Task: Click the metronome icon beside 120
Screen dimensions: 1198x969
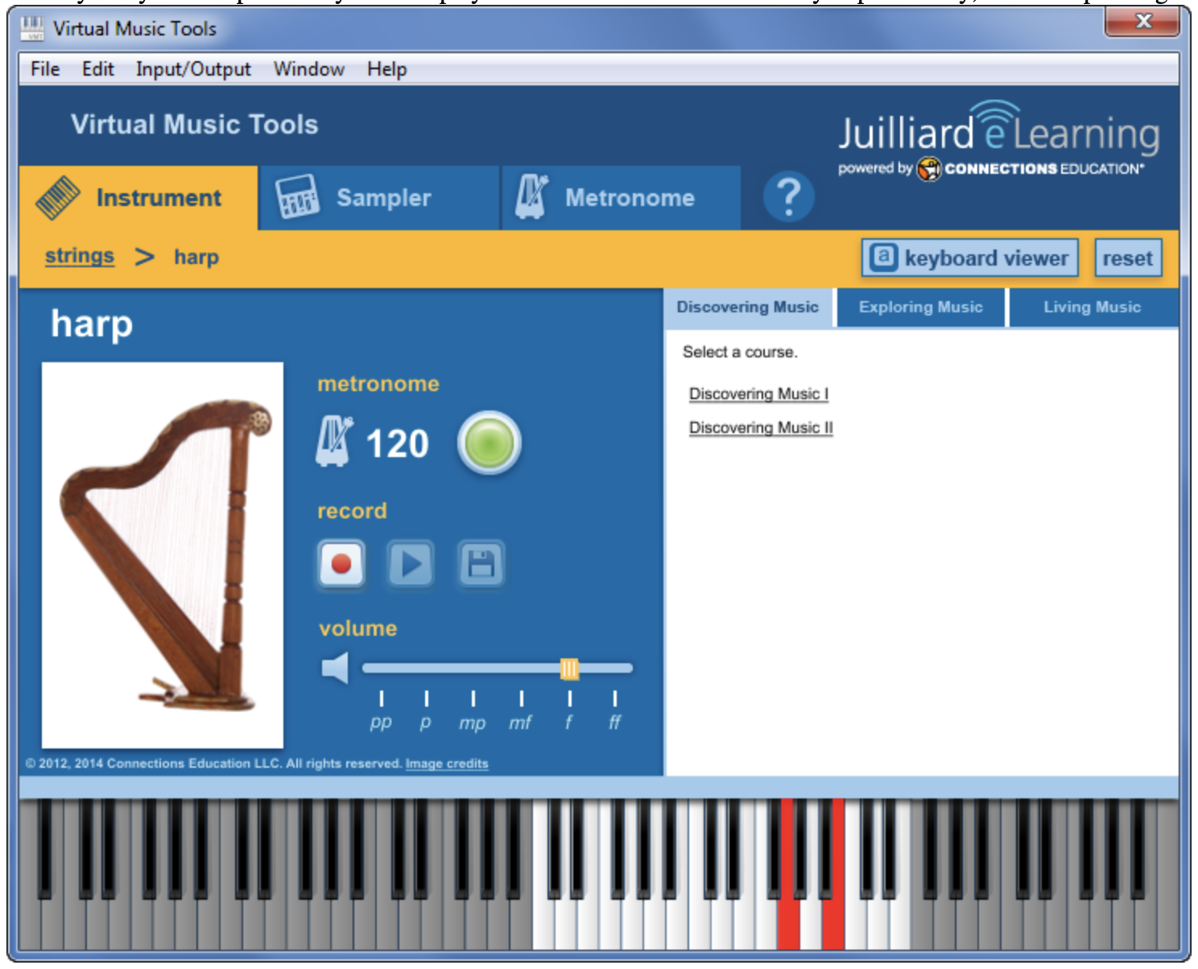Action: click(333, 441)
